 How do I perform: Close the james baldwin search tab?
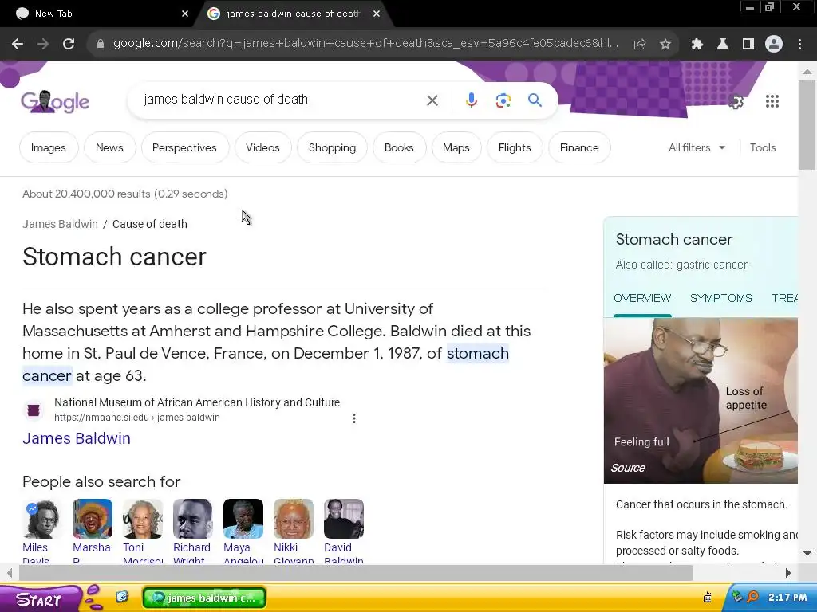coord(377,14)
